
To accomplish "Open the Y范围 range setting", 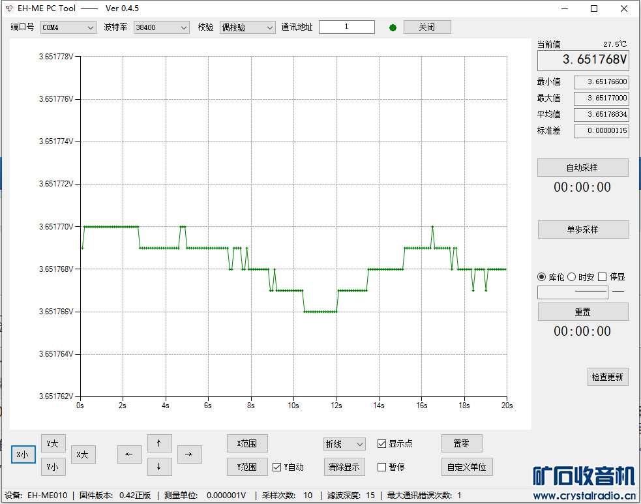I will 247,467.
